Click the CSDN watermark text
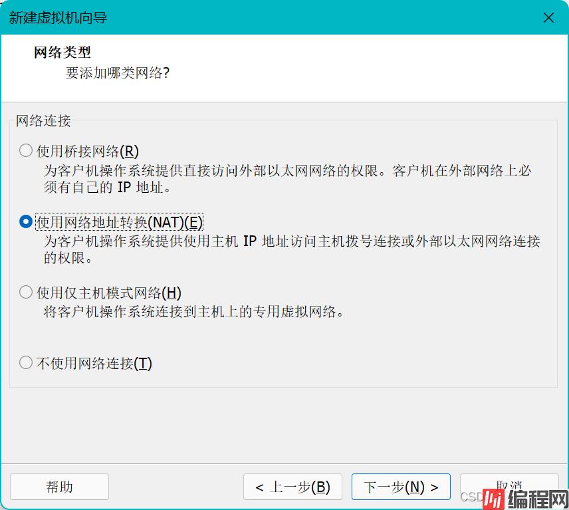 click(471, 497)
